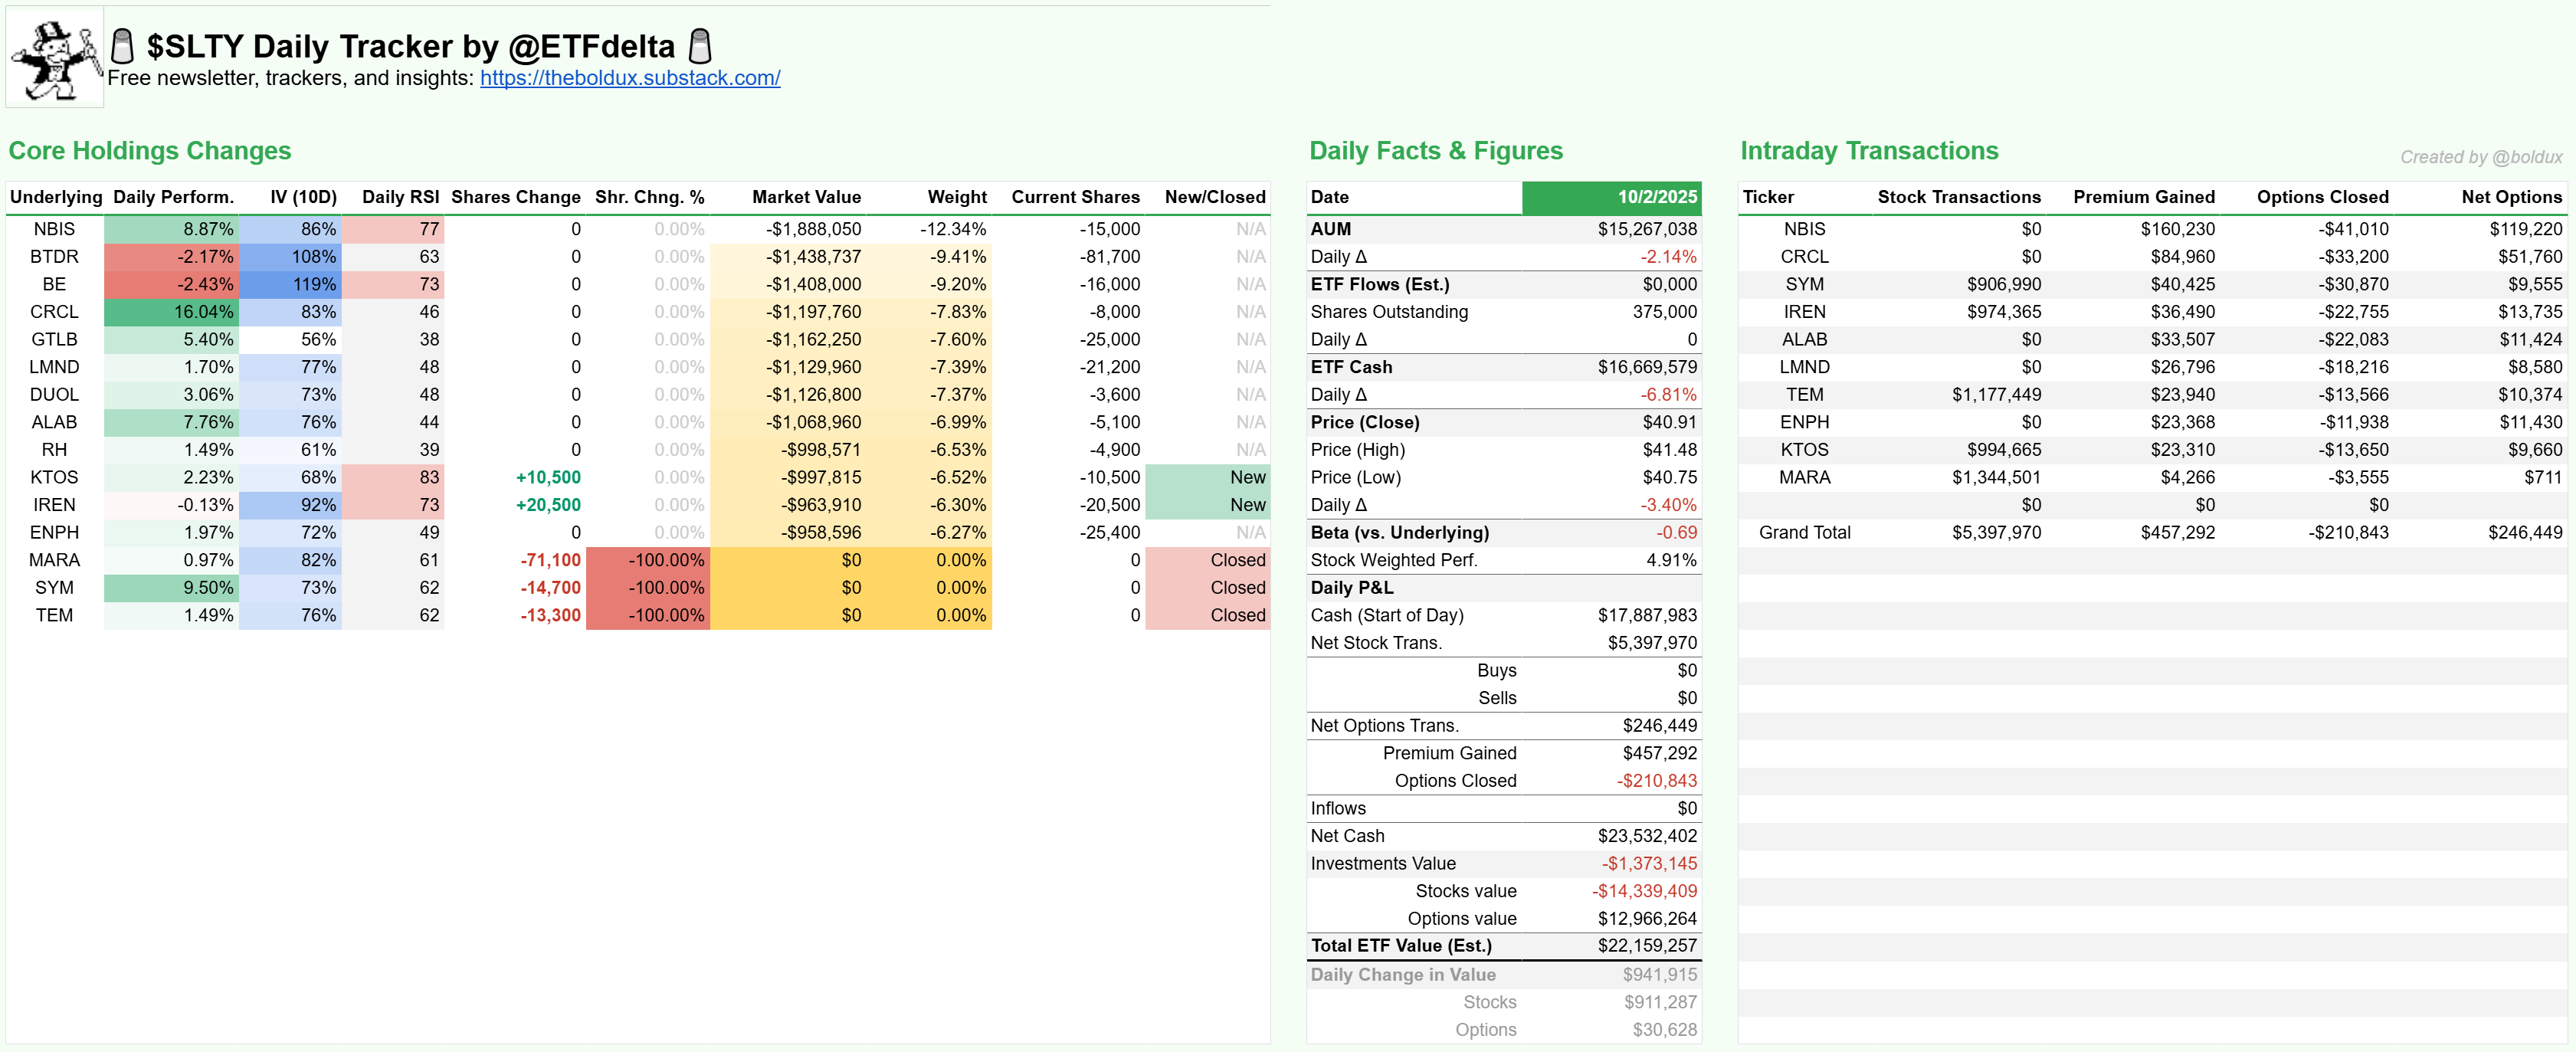
Task: Select the NBIS ticker in Core Holdings
Action: point(54,229)
